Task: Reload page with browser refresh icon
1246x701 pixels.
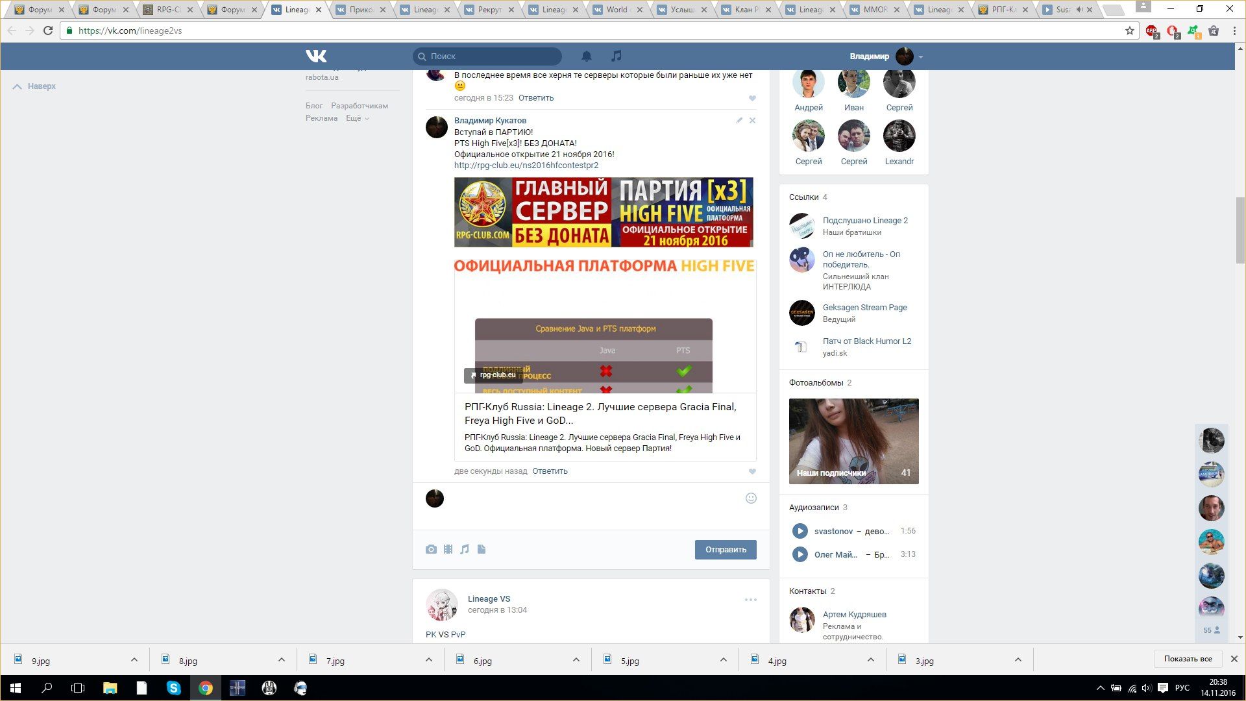Action: point(48,31)
